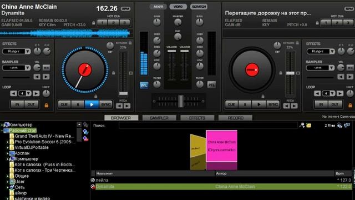Click the left deck loop OUT button
The height and width of the screenshot is (200, 355).
[31, 104]
